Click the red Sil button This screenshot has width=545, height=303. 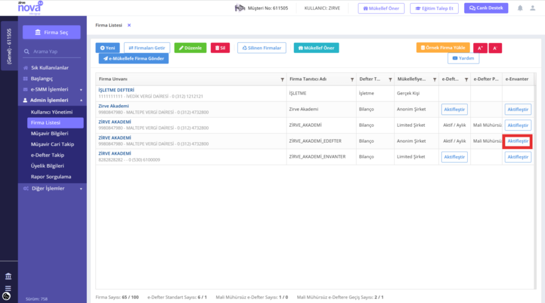(220, 48)
